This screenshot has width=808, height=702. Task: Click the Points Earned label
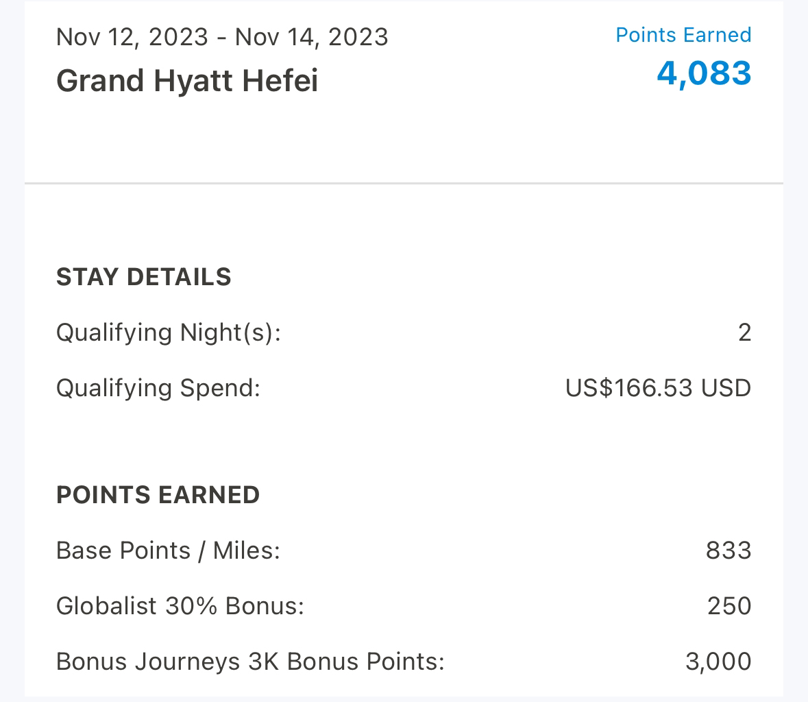point(683,35)
